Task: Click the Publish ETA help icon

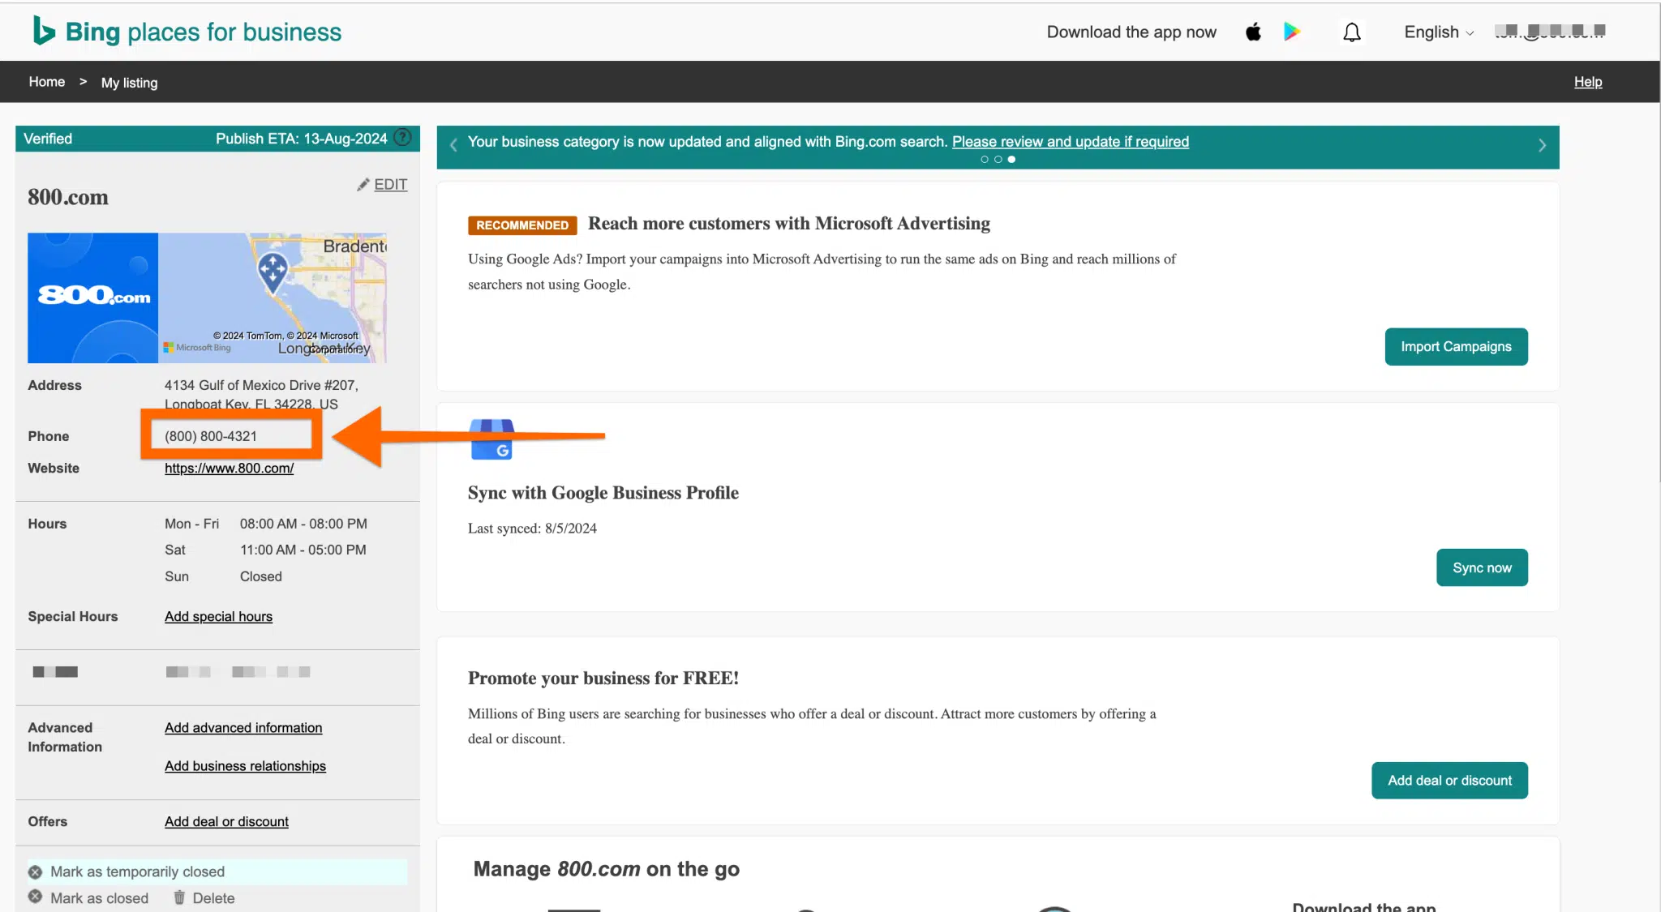Action: pyautogui.click(x=402, y=138)
